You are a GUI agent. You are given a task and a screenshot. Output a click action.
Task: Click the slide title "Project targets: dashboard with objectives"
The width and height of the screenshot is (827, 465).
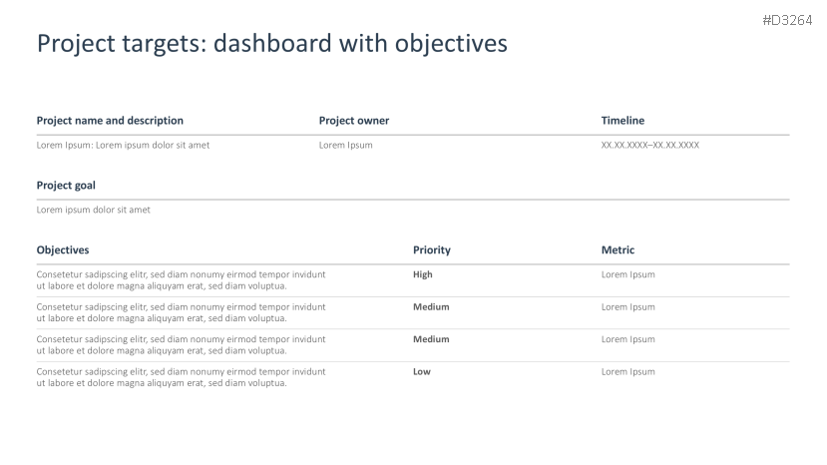(x=271, y=44)
